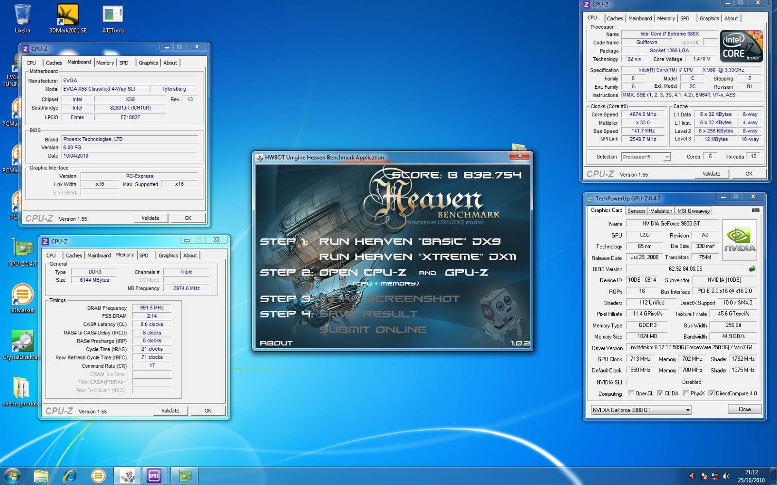Click OK in the top-right CPU-Z window
777x485 pixels.
coord(749,174)
